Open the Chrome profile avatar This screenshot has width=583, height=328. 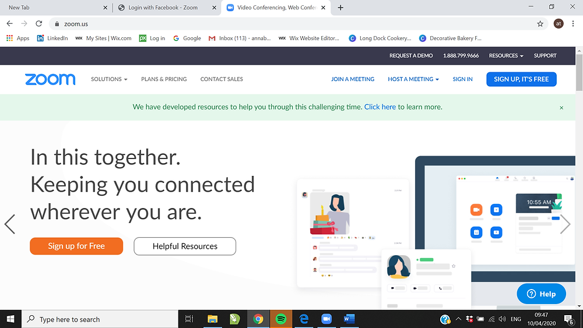pos(558,24)
